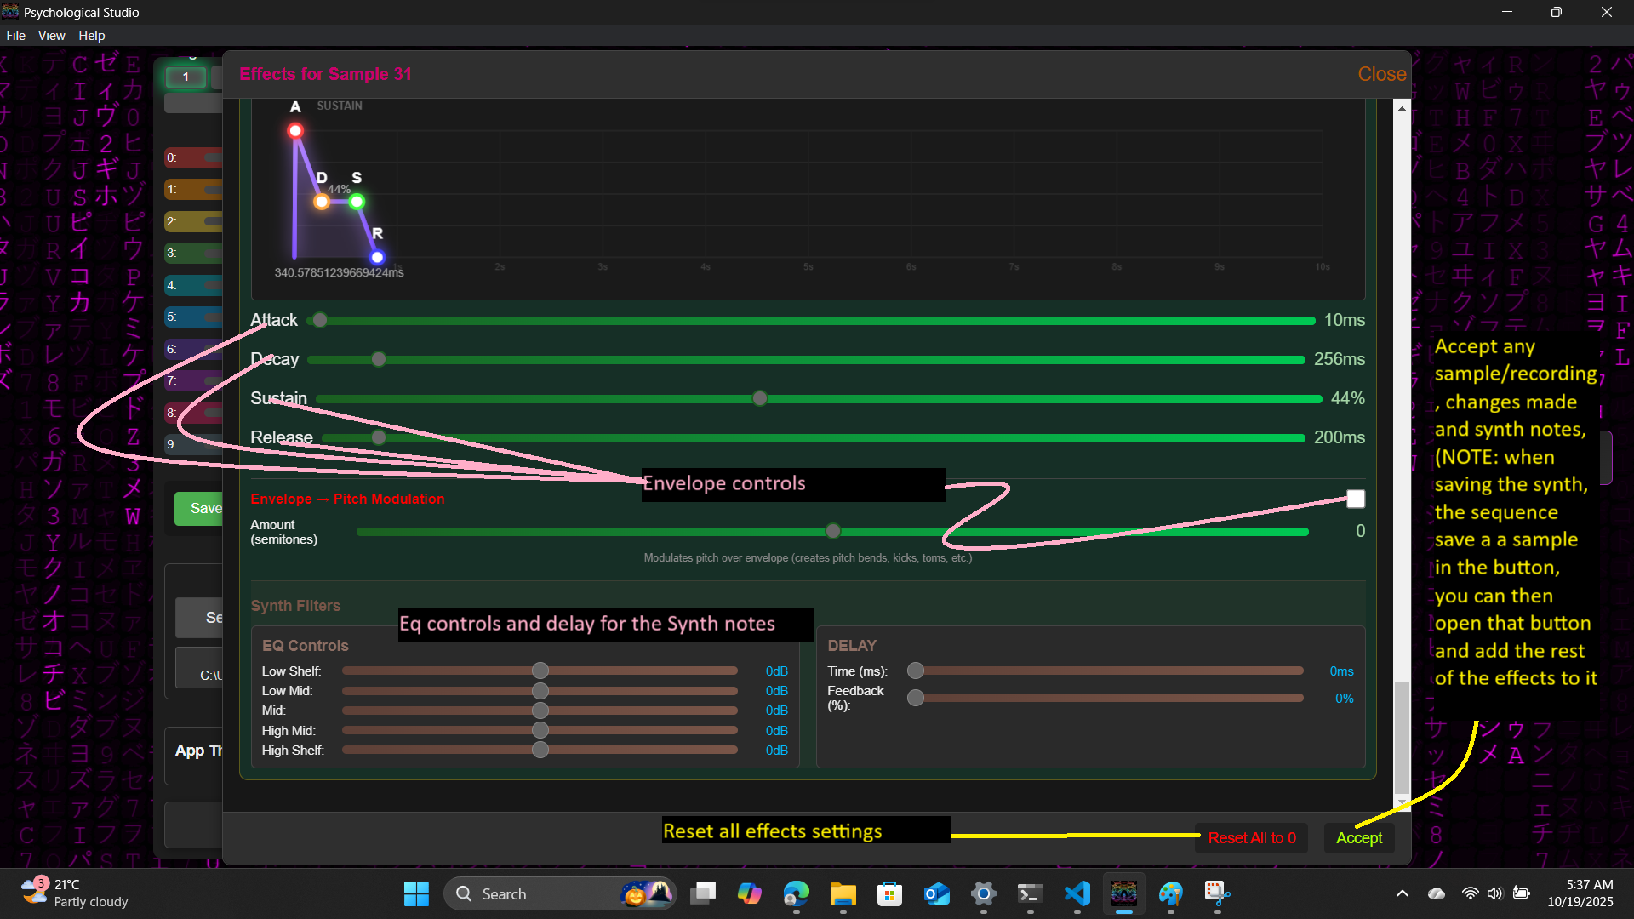Open Visual Studio Code from taskbar
The width and height of the screenshot is (1634, 919).
pos(1077,893)
